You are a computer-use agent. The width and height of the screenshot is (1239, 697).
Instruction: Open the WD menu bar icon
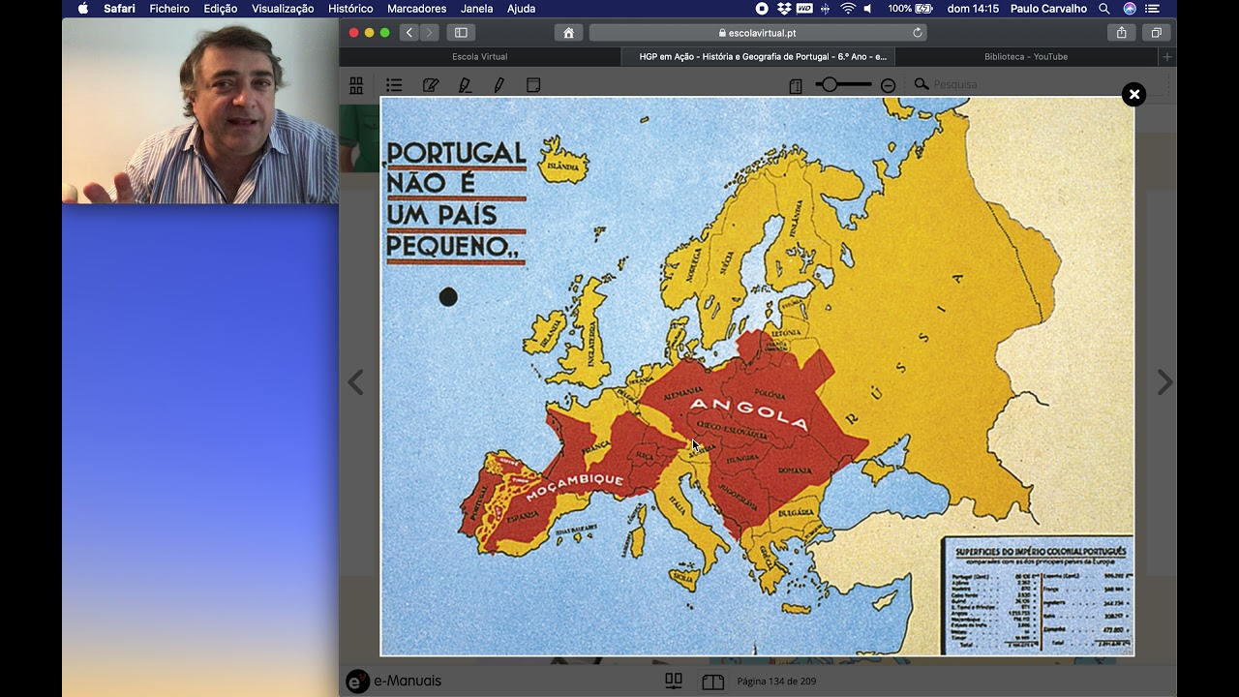point(804,9)
